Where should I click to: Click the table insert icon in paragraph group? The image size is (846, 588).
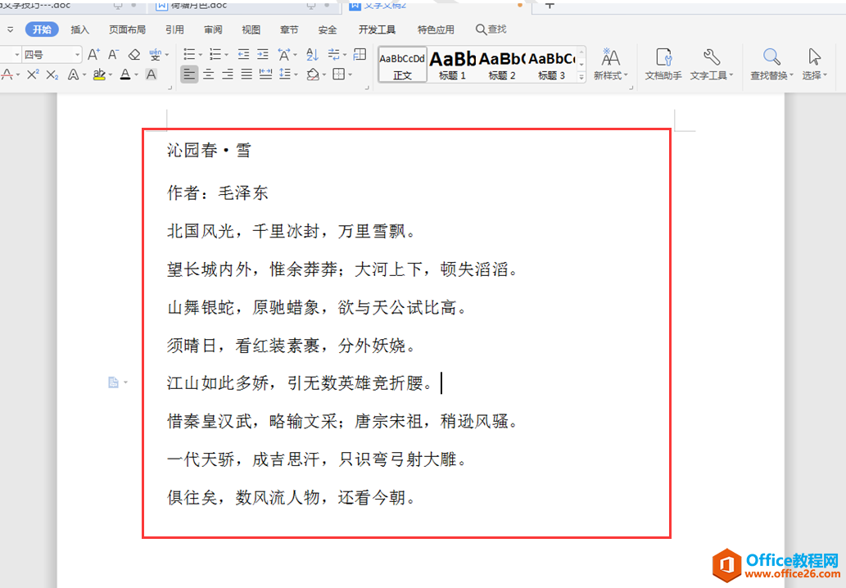[x=360, y=54]
